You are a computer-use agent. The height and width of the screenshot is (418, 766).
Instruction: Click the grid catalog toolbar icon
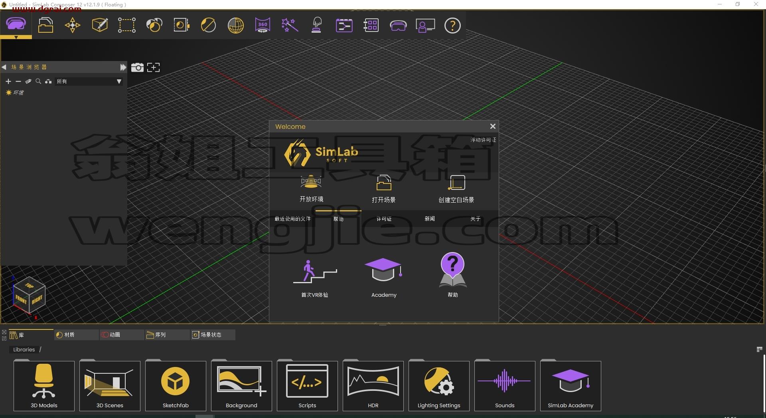coord(371,25)
